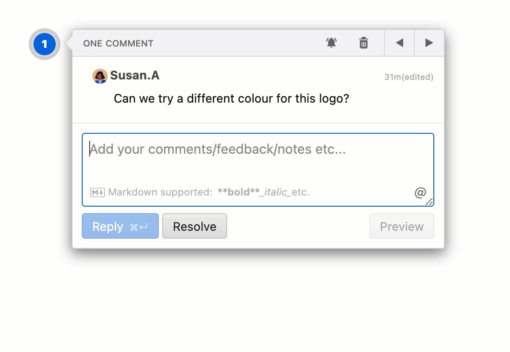Screen dimensions: 510x352
Task: Open the ONE COMMENT header section
Action: pyautogui.click(x=118, y=43)
